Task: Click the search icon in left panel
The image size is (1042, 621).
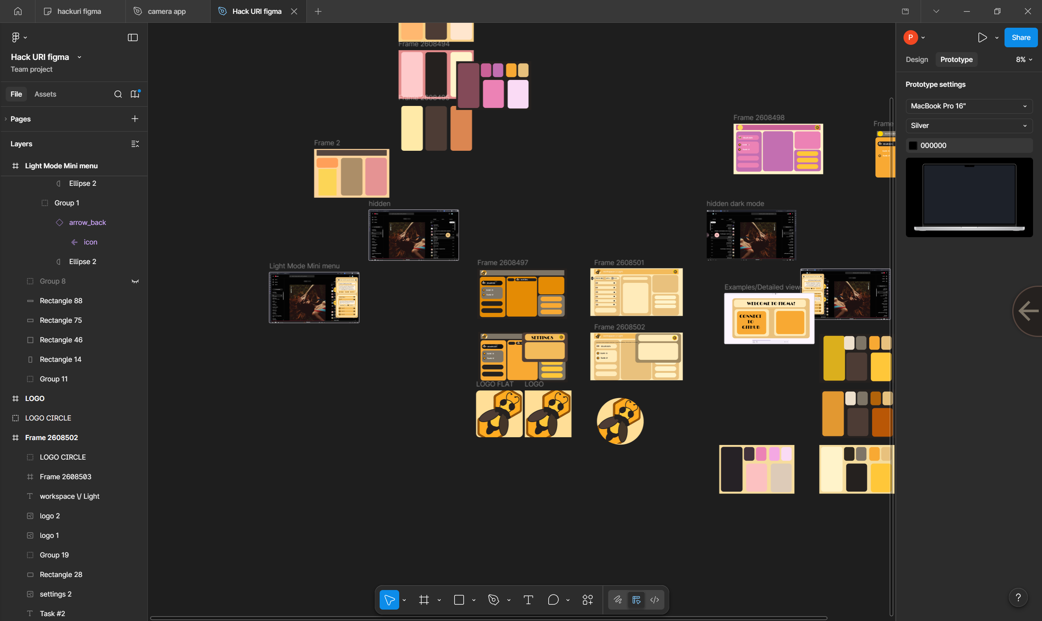Action: coord(118,94)
